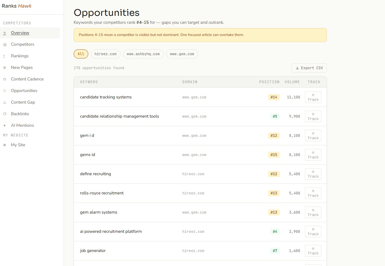Click the job generator keyword text

93,251
